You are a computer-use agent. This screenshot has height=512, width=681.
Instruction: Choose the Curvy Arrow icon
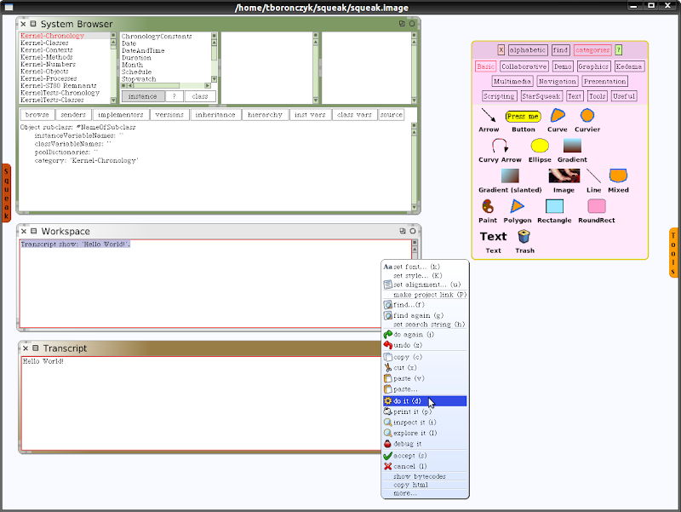coord(500,146)
